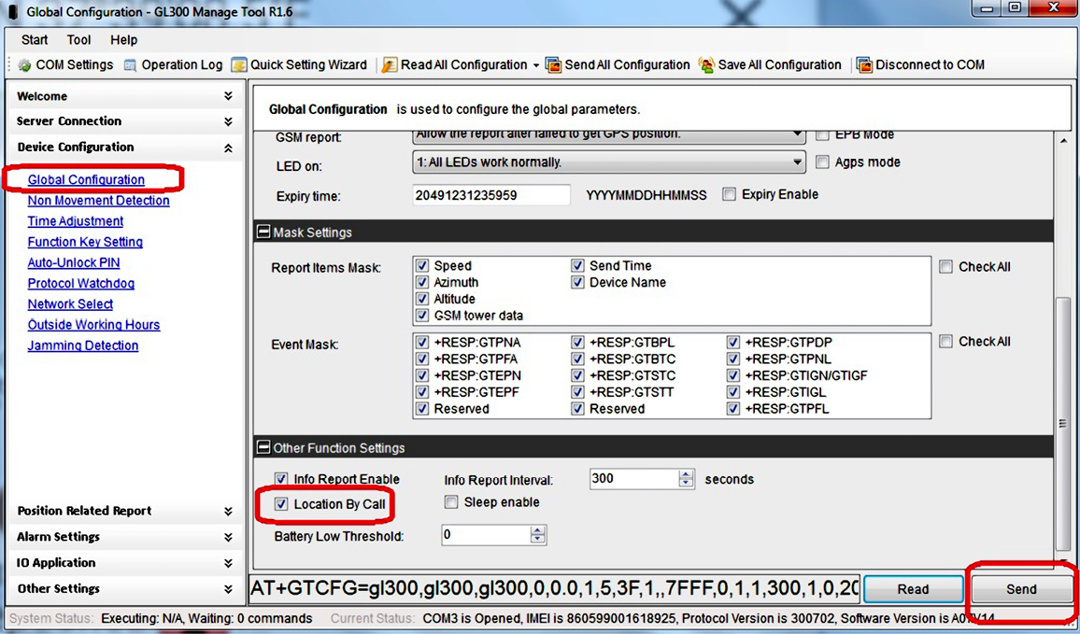This screenshot has width=1080, height=634.
Task: Uncheck +RESP:GTSTT event
Action: (578, 392)
